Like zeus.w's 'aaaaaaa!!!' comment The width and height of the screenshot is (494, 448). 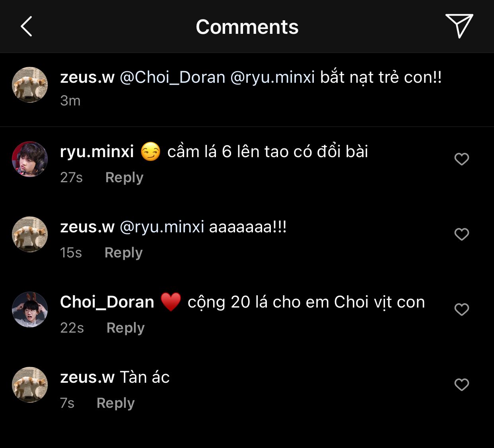click(461, 234)
